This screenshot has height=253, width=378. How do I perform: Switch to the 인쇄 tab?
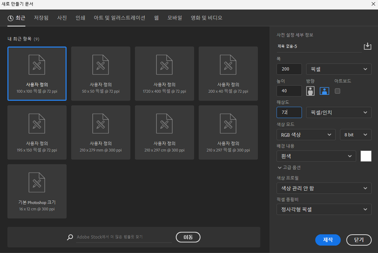coord(80,18)
